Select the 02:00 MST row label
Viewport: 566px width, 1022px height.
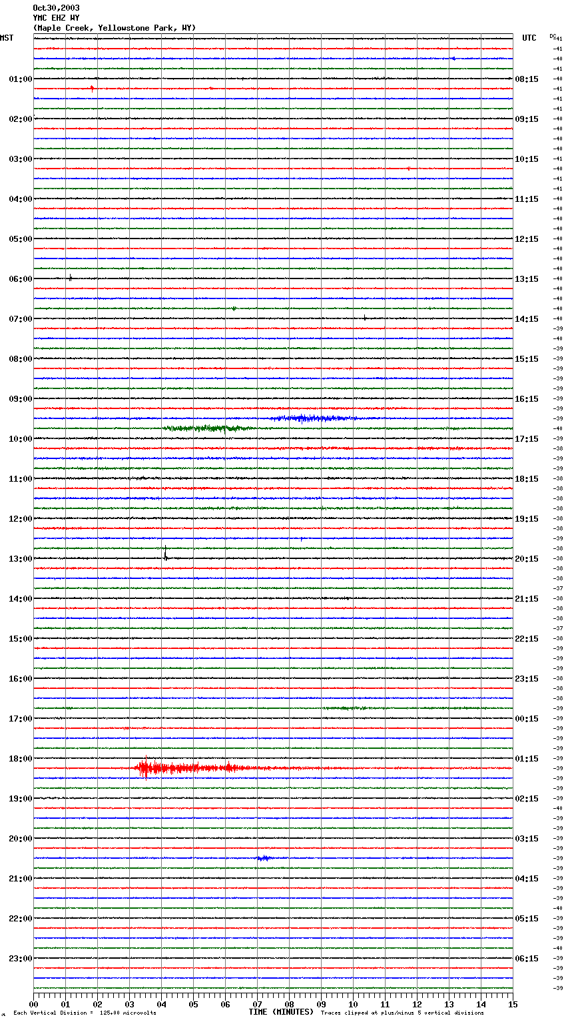tap(20, 119)
